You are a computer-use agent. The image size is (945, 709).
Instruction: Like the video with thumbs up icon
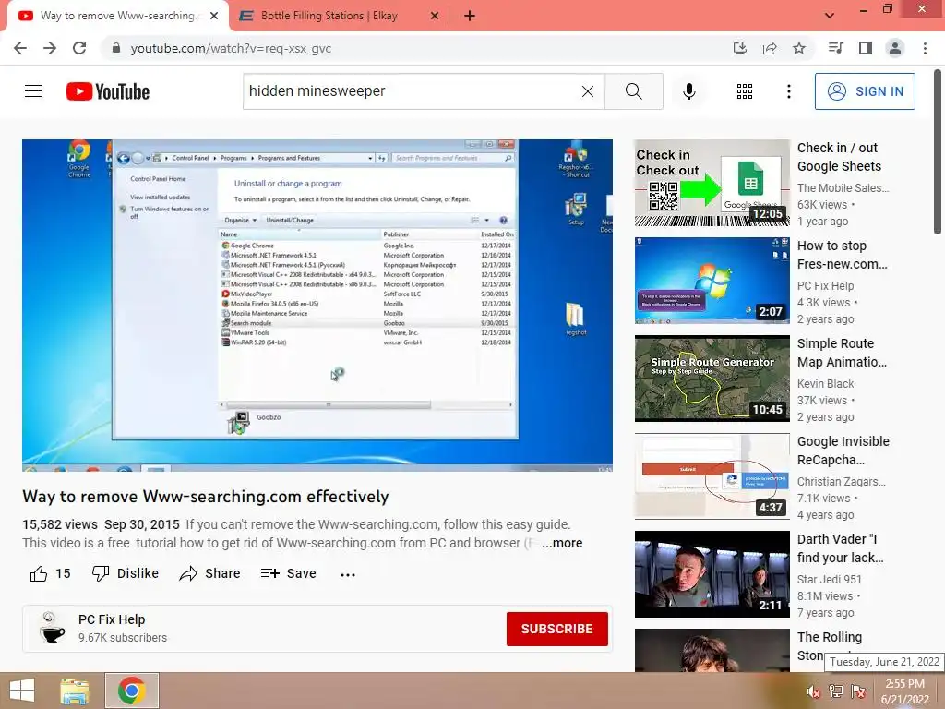pos(39,573)
